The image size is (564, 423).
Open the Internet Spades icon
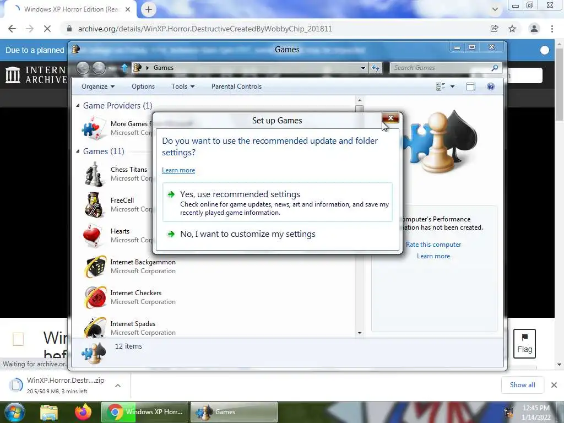(95, 327)
